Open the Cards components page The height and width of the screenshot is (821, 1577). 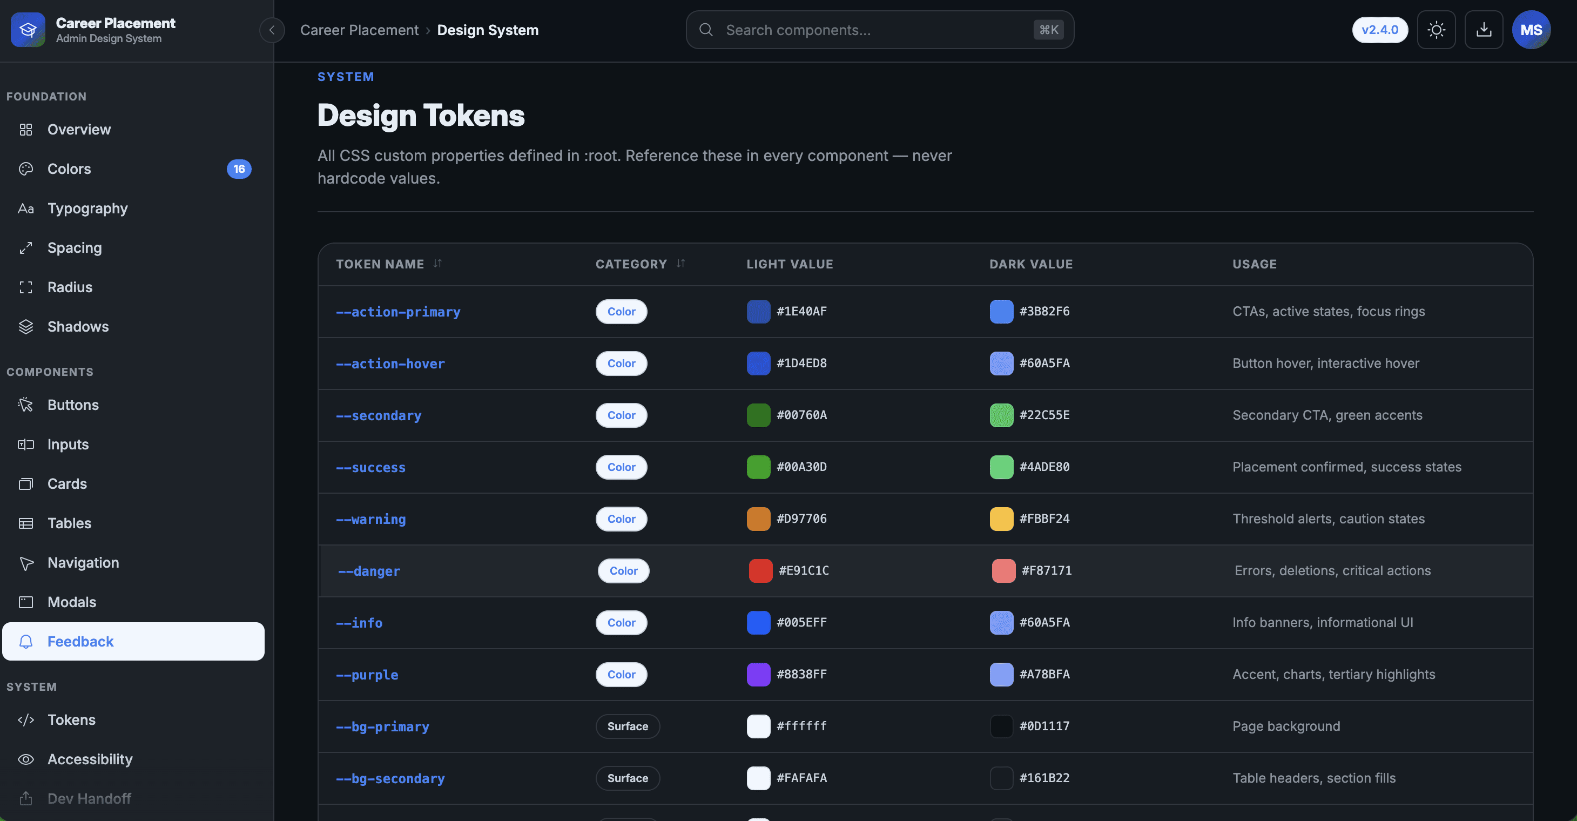(x=133, y=483)
